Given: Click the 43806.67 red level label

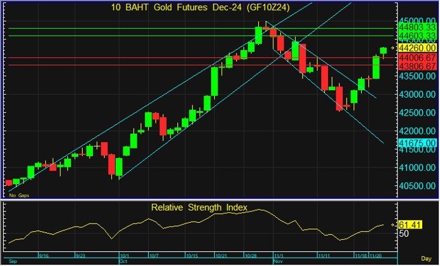Looking at the screenshot, I should pyautogui.click(x=417, y=66).
